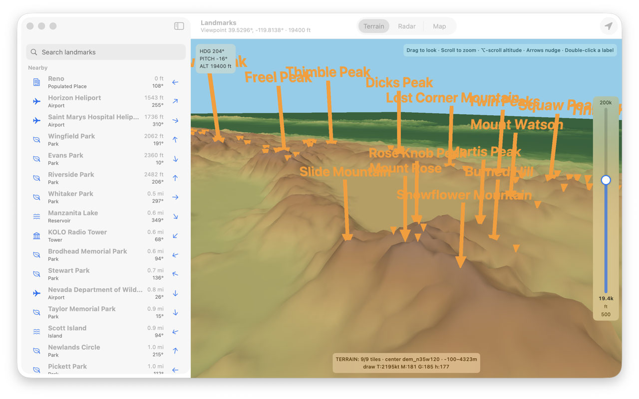Select the Slide Mountain label
Image resolution: width=639 pixels, height=399 pixels.
[345, 172]
